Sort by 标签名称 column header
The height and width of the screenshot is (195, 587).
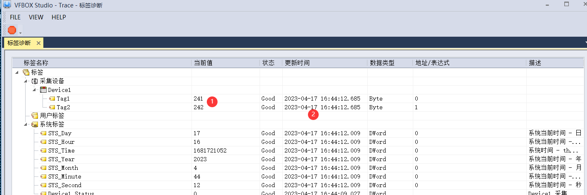(x=102, y=63)
